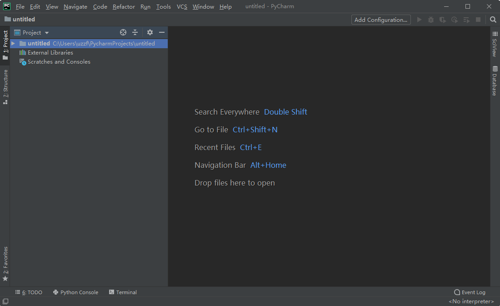This screenshot has width=500, height=306.
Task: Click the PyCharm logo icon in title bar
Action: (x=6, y=6)
